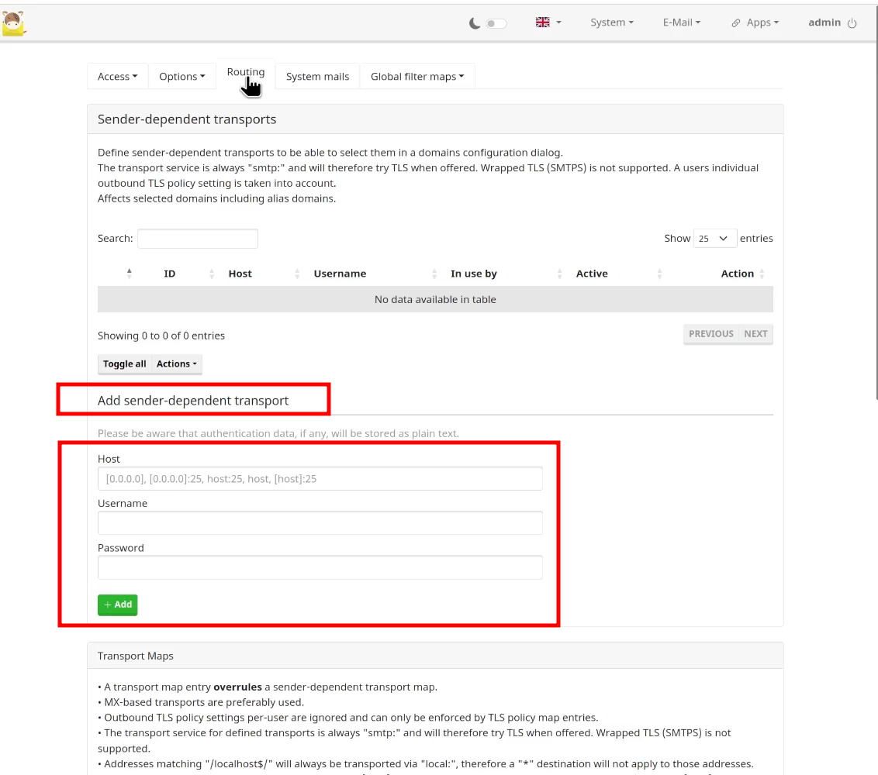Expand the Access tab dropdown
This screenshot has width=878, height=775.
click(118, 76)
